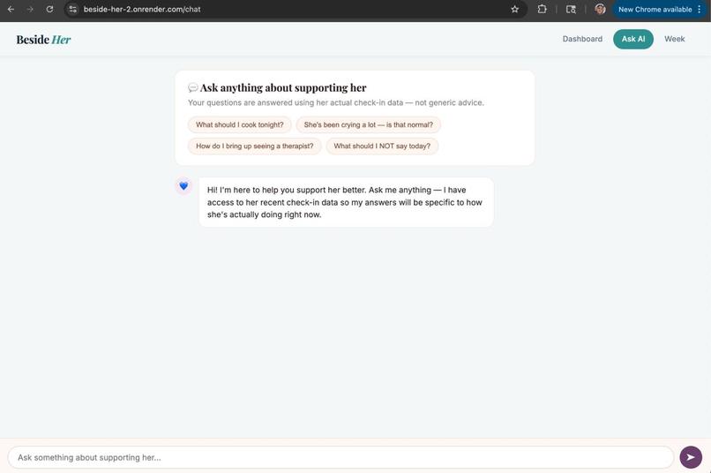Image resolution: width=711 pixels, height=473 pixels.
Task: Open Chrome three-dot menu
Action: (700, 9)
